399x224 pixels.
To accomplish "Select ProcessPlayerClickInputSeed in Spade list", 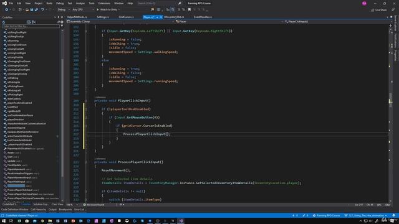I will pos(22,194).
